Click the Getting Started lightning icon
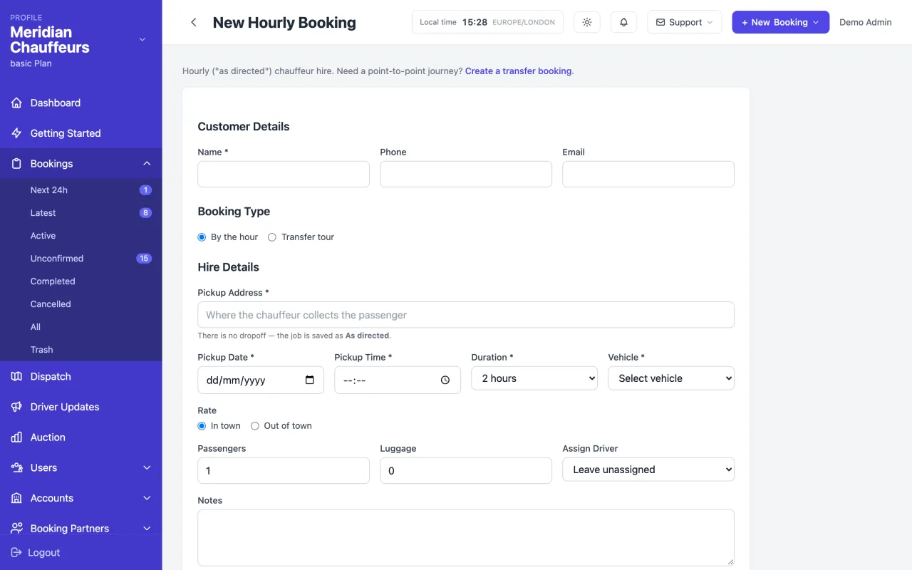The height and width of the screenshot is (570, 912). [x=16, y=133]
